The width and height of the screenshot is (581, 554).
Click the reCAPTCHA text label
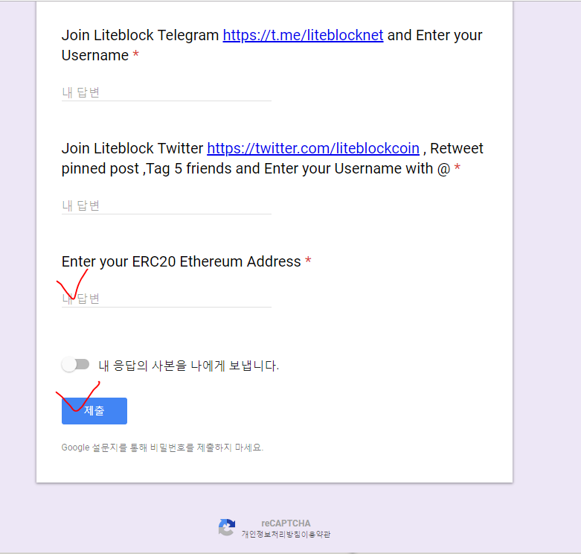click(286, 523)
